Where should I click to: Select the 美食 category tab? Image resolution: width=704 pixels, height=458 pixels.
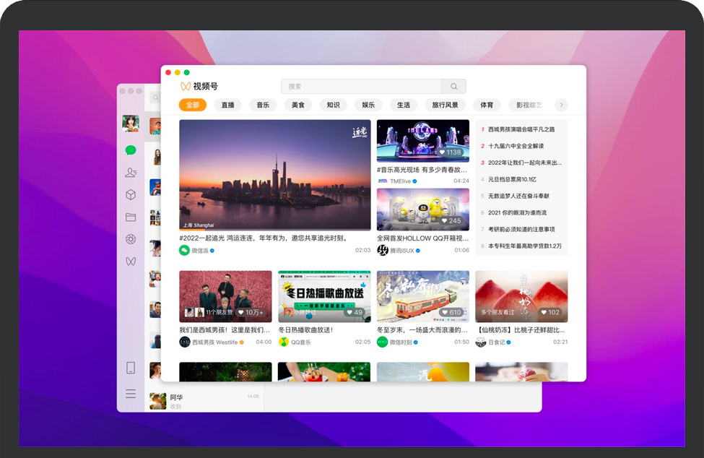tap(297, 105)
